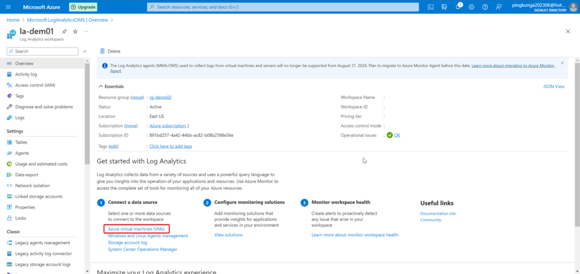Open Azure virtual machines (VMs) link

pos(136,229)
